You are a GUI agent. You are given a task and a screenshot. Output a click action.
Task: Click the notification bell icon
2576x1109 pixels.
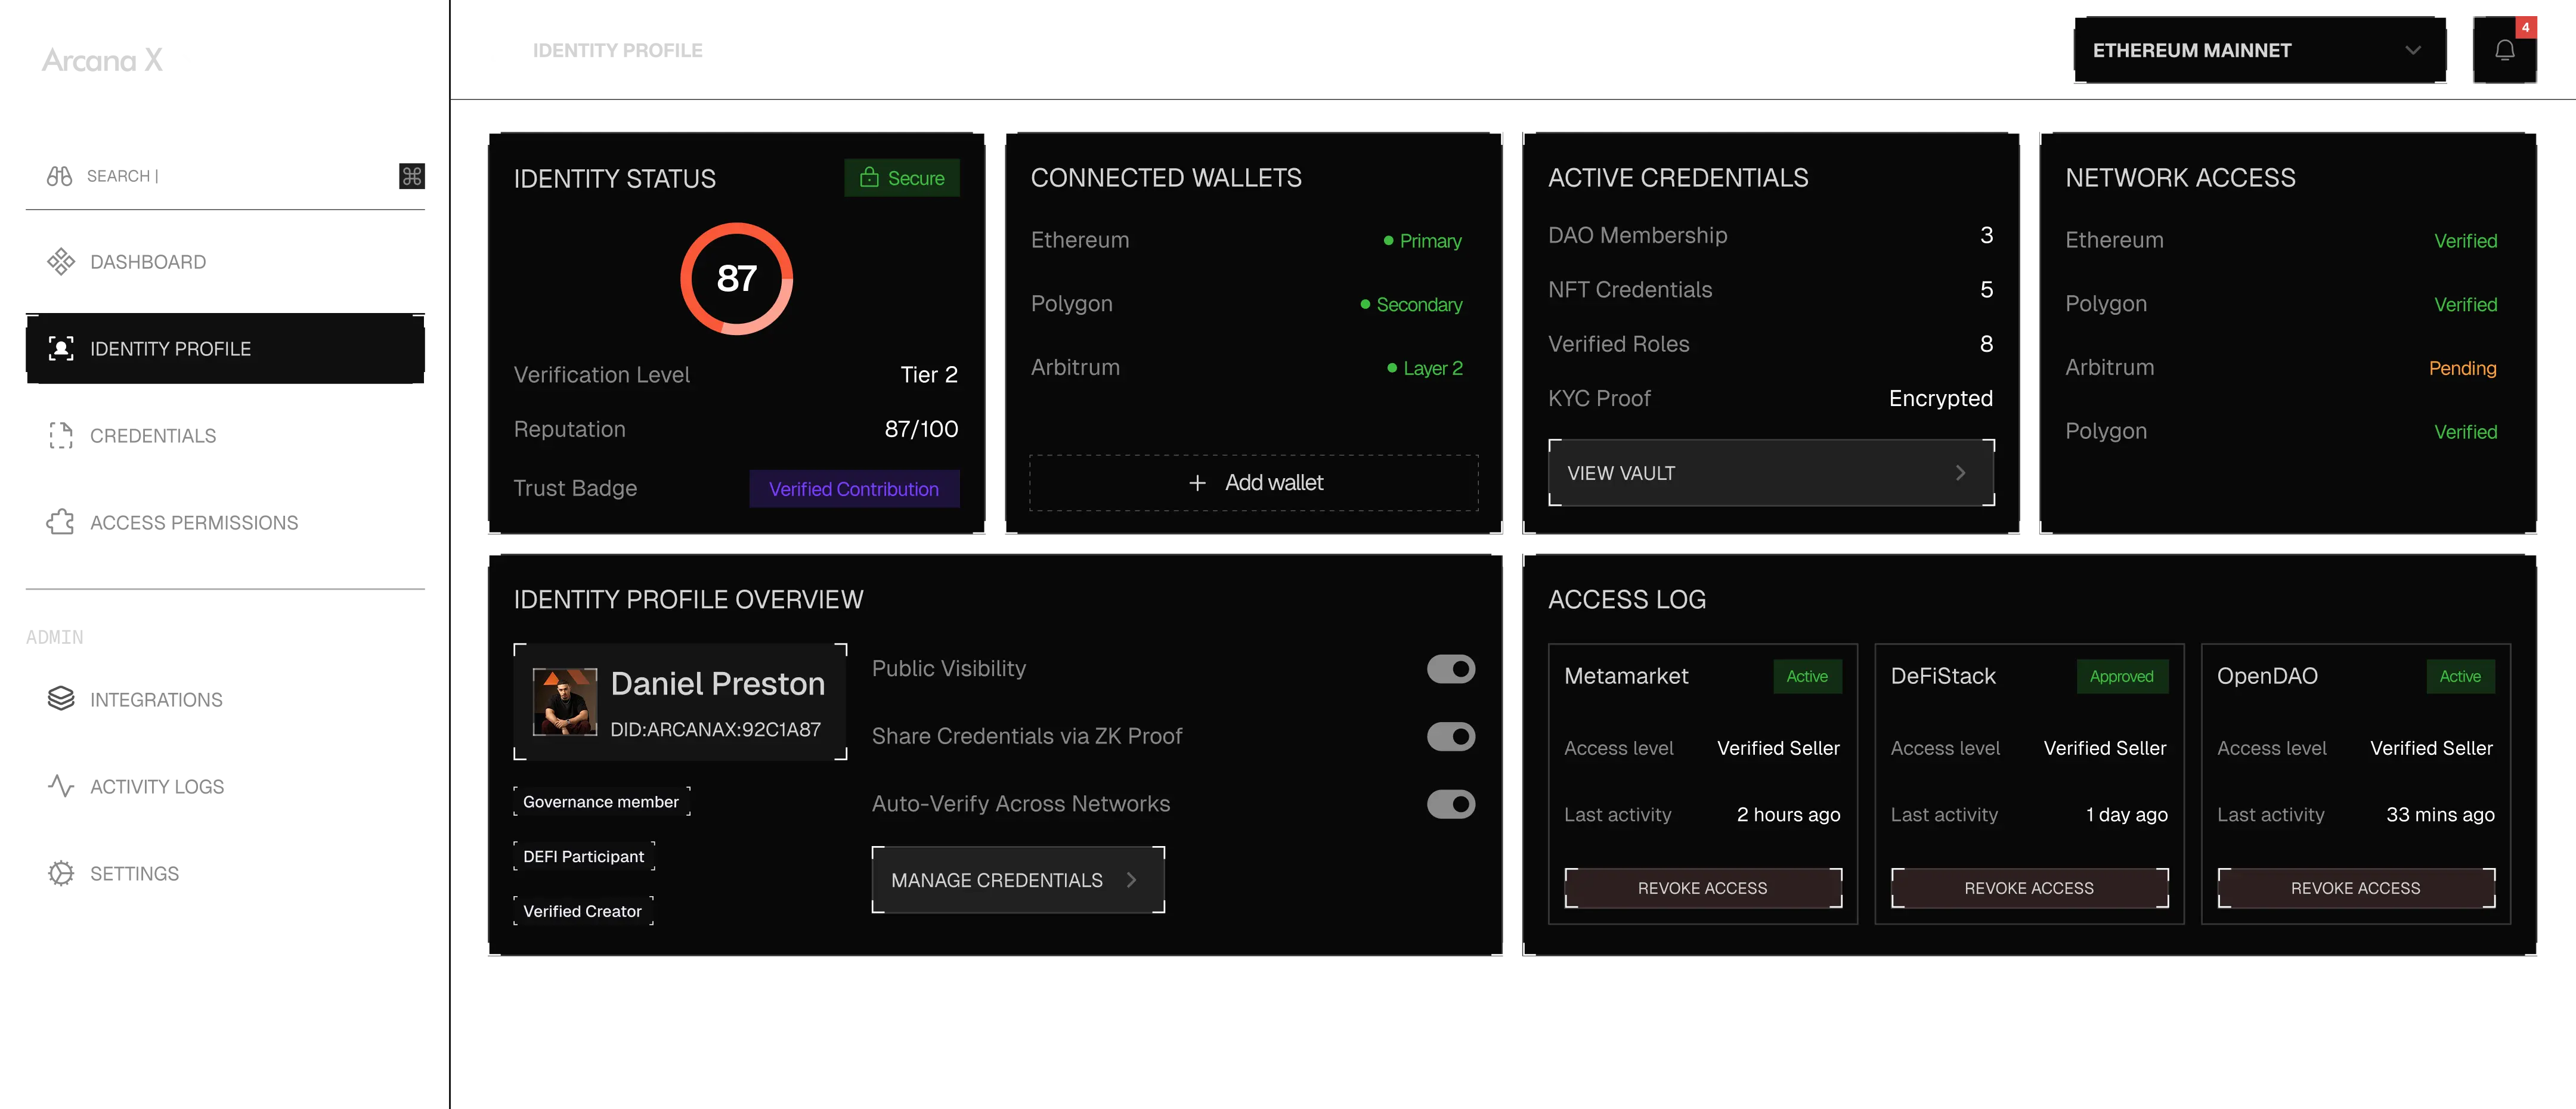(x=2505, y=49)
